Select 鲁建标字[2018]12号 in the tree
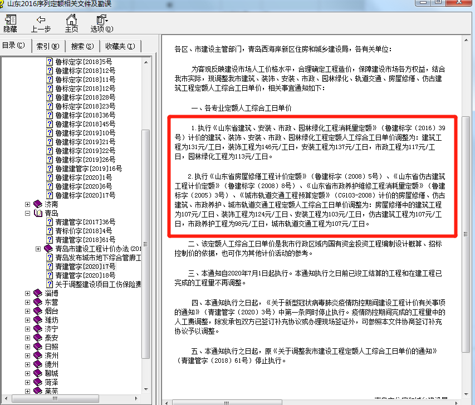 [85, 71]
